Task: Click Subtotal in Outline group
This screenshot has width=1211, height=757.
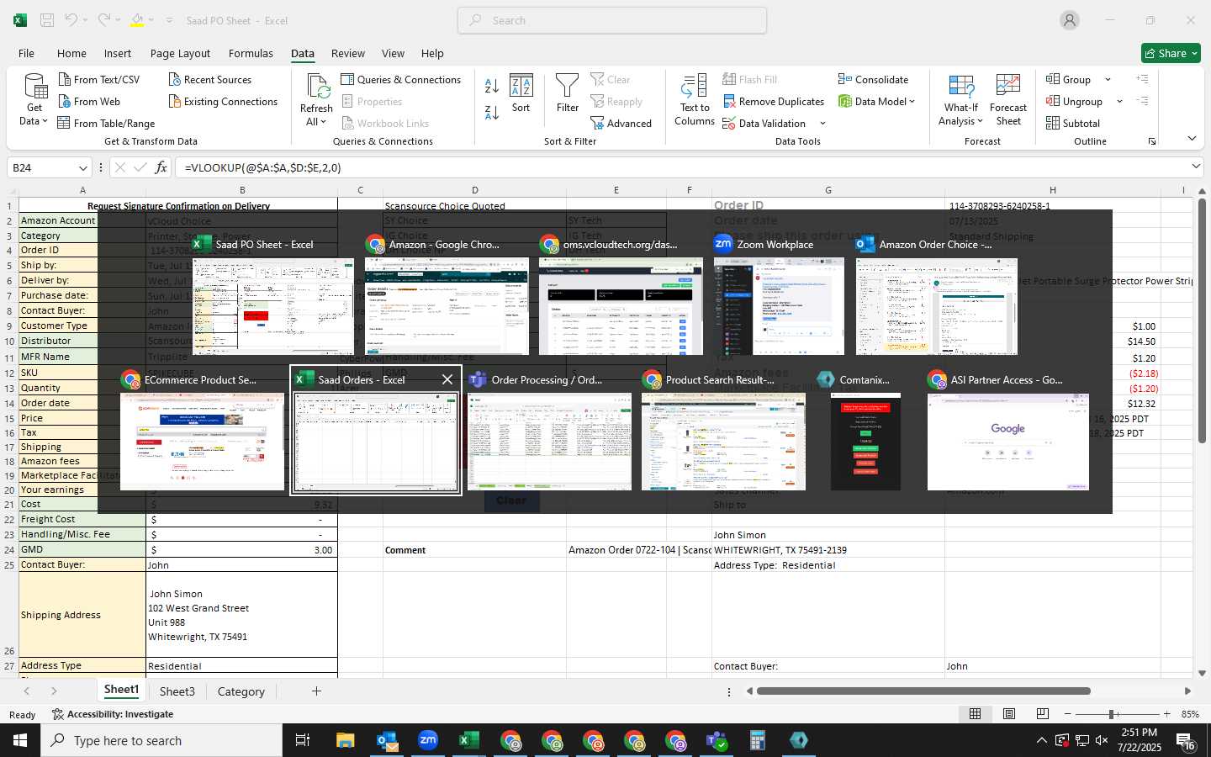Action: pos(1073,123)
